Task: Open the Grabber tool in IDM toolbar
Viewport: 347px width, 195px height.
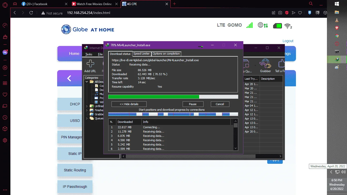Action: 265,66
